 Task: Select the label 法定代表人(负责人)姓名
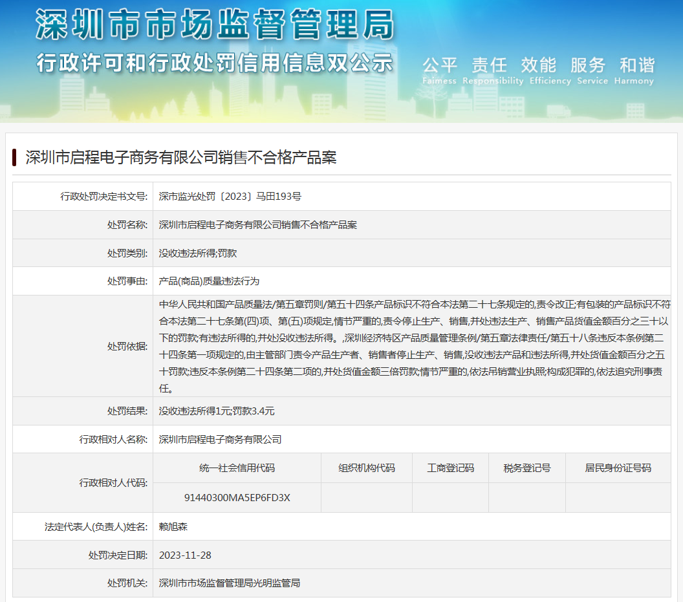click(x=96, y=527)
